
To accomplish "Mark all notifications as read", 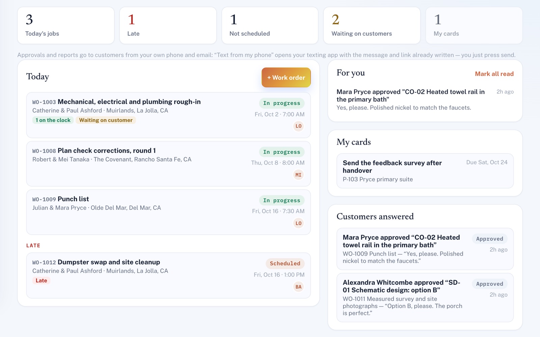I will (494, 74).
